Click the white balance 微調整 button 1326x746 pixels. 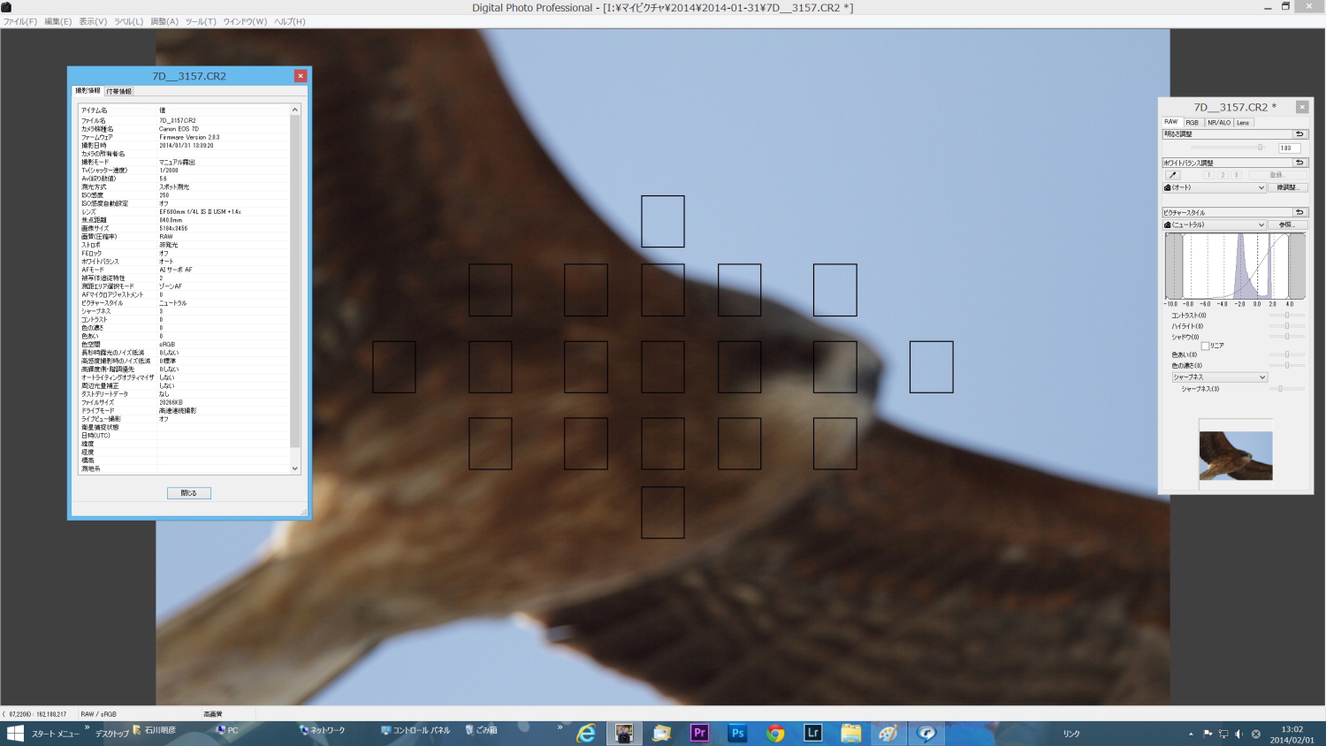pos(1287,187)
